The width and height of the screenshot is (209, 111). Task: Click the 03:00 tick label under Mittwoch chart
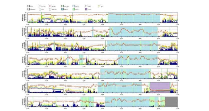point(121,24)
